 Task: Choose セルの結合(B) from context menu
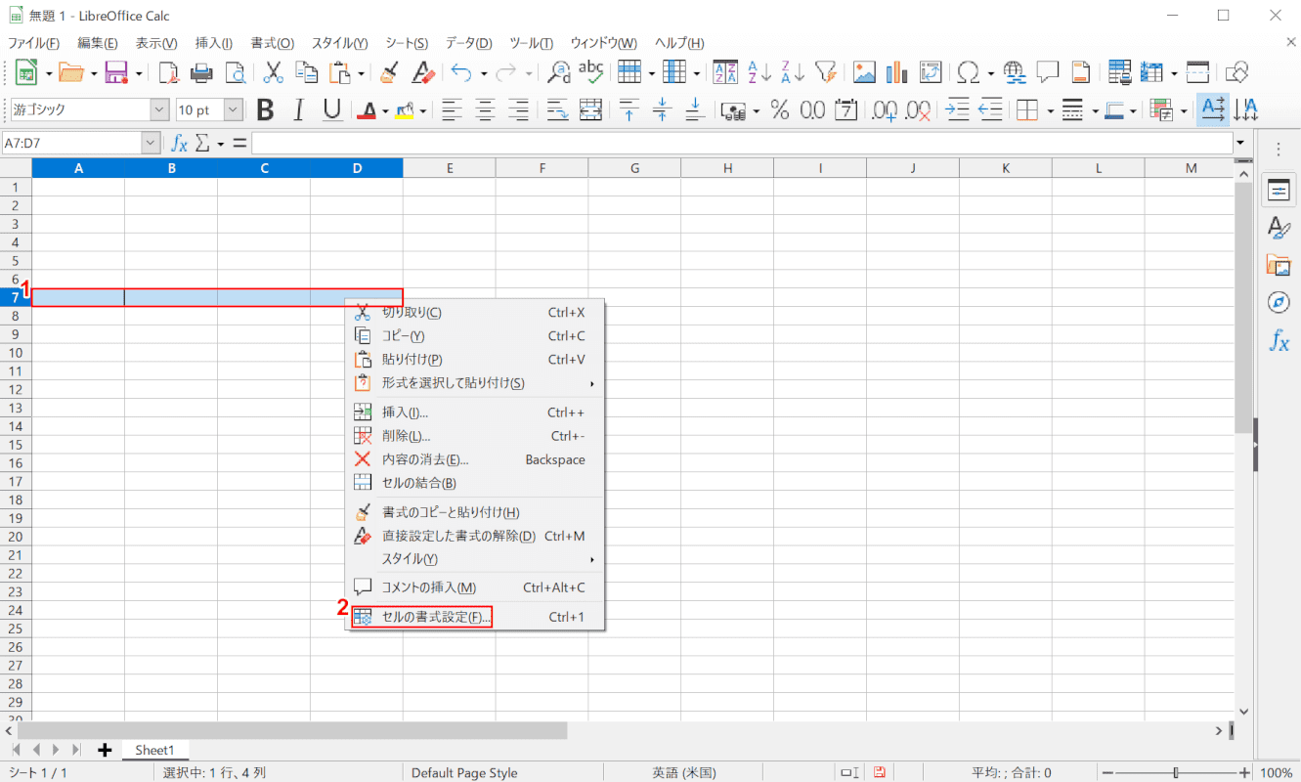[475, 483]
